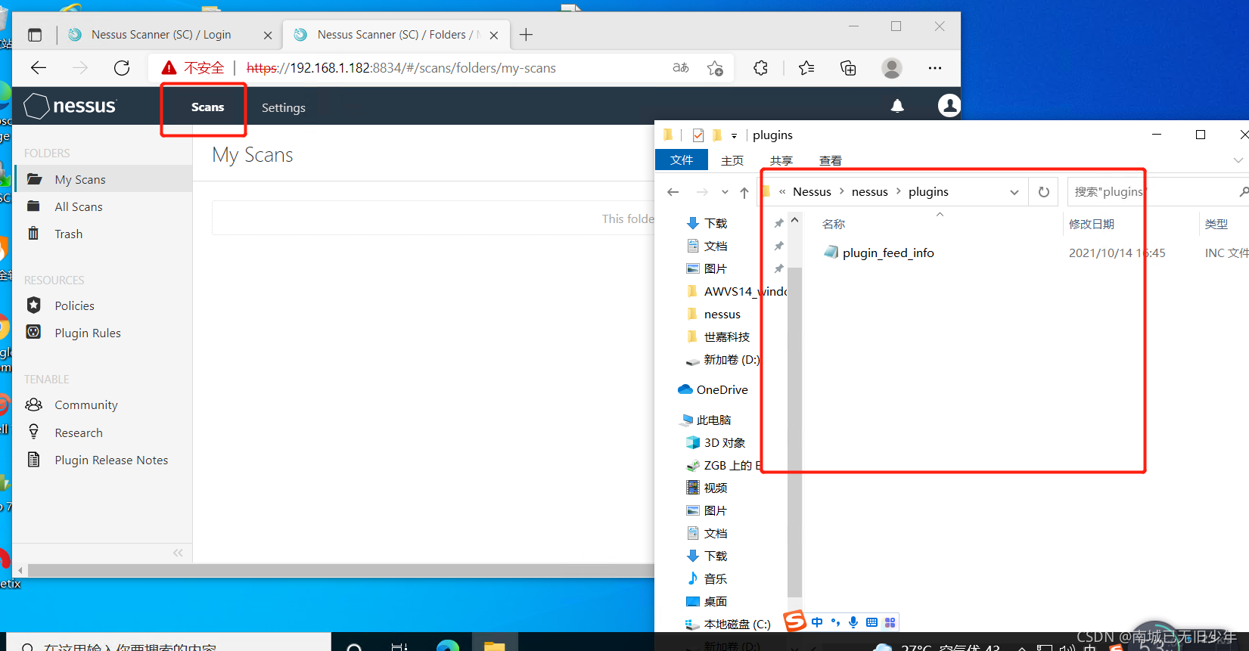The height and width of the screenshot is (651, 1249).
Task: Open the Edge favorites list icon
Action: pyautogui.click(x=806, y=68)
